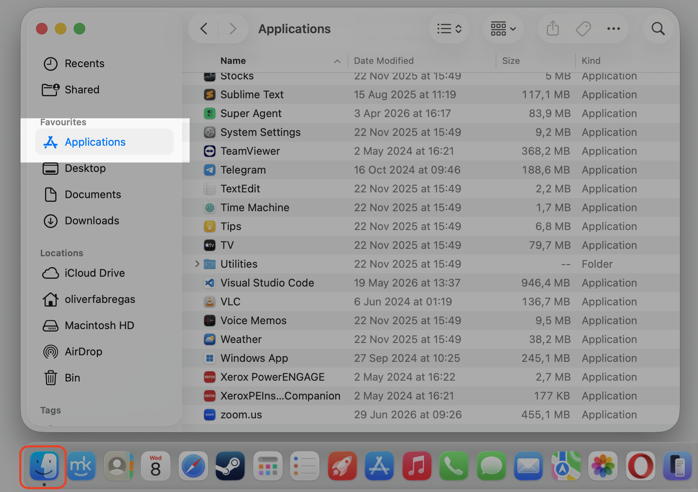Select the XeroxPEIns...Companion row

[x=431, y=396]
